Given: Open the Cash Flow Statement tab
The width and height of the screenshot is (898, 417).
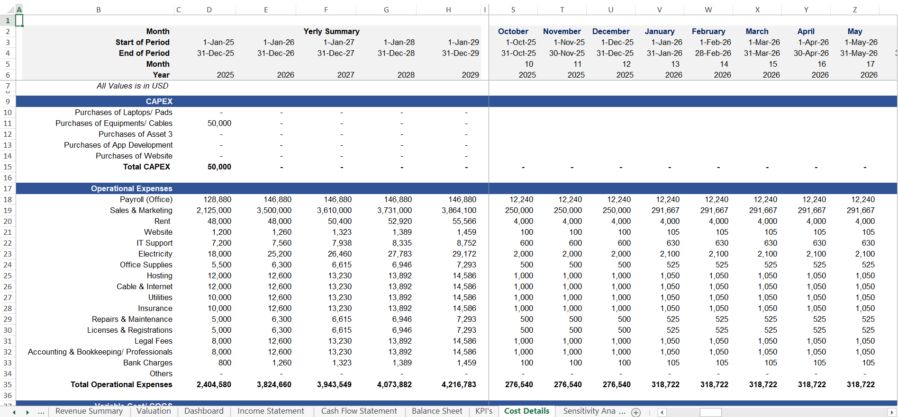Looking at the screenshot, I should 359,411.
